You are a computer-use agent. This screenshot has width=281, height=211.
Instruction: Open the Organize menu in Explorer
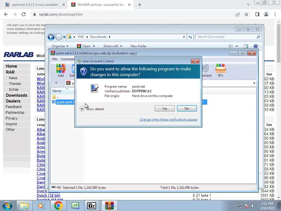coord(60,46)
